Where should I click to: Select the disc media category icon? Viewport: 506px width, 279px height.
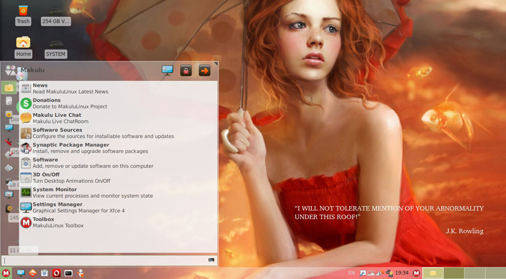(x=9, y=168)
